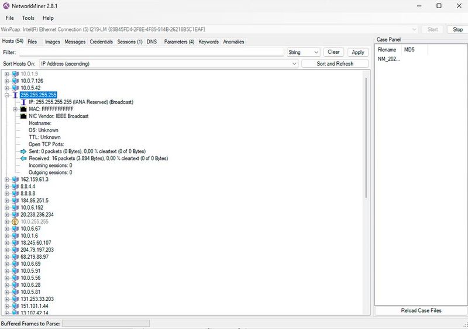Click the NIC Vendor IEEE Broadcast icon

[23, 116]
